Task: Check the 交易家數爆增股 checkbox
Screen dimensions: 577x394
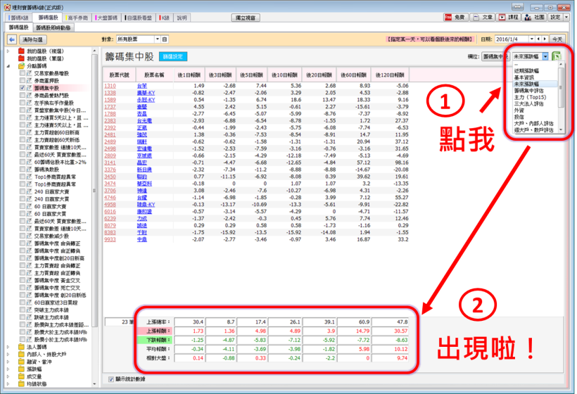Action: (x=23, y=73)
